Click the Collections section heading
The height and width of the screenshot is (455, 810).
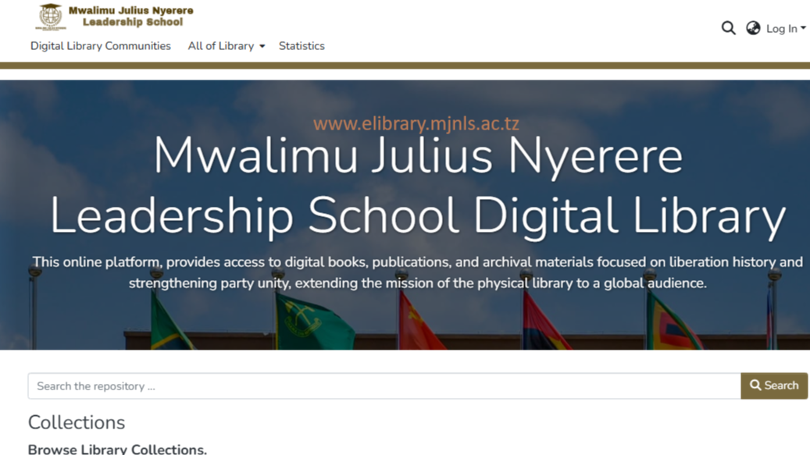[76, 422]
